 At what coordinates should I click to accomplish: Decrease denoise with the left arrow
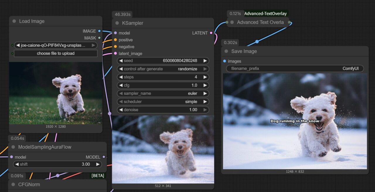click(121, 110)
